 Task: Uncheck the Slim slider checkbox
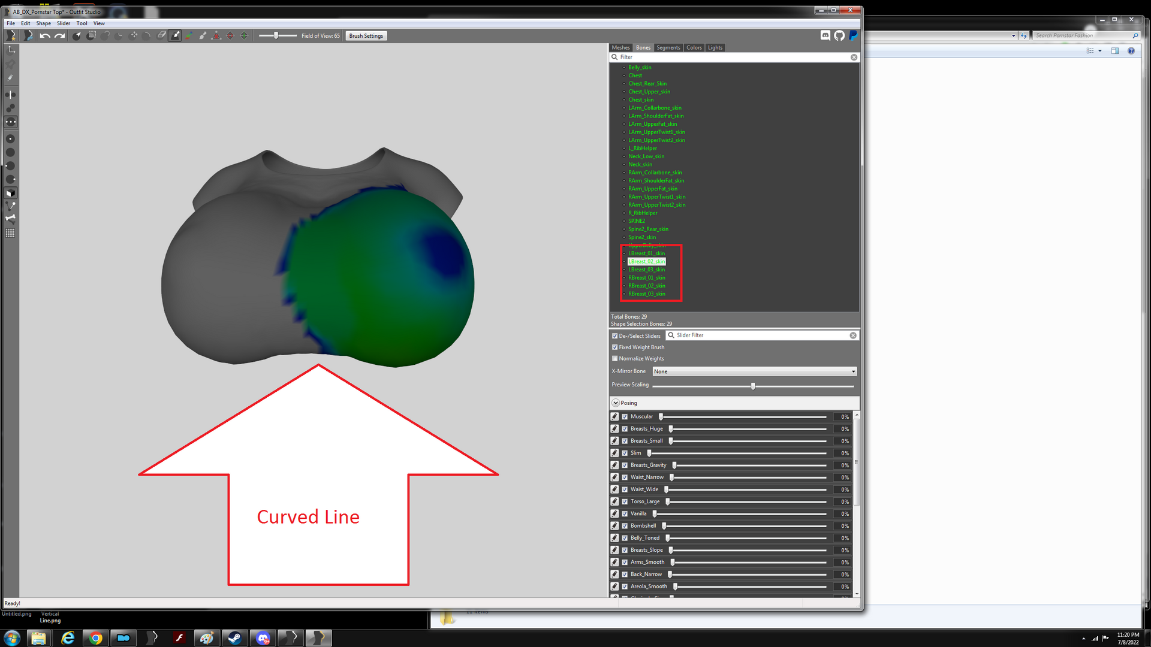[x=625, y=453]
